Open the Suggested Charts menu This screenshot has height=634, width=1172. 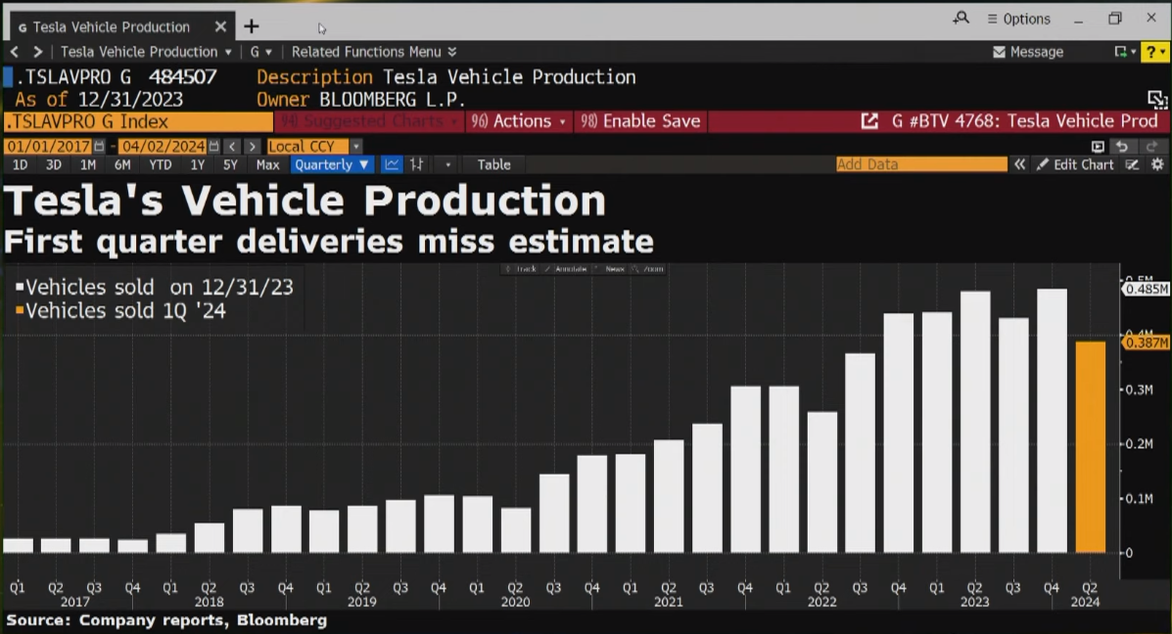pos(369,121)
